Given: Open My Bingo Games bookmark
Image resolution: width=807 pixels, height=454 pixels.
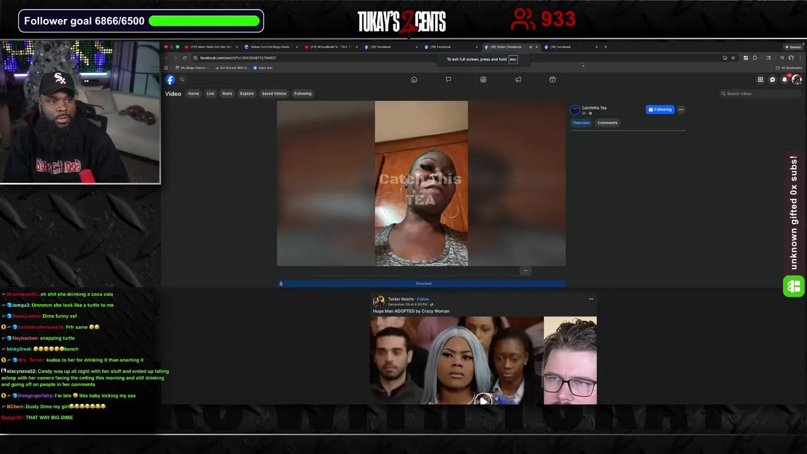Looking at the screenshot, I should click(x=192, y=67).
